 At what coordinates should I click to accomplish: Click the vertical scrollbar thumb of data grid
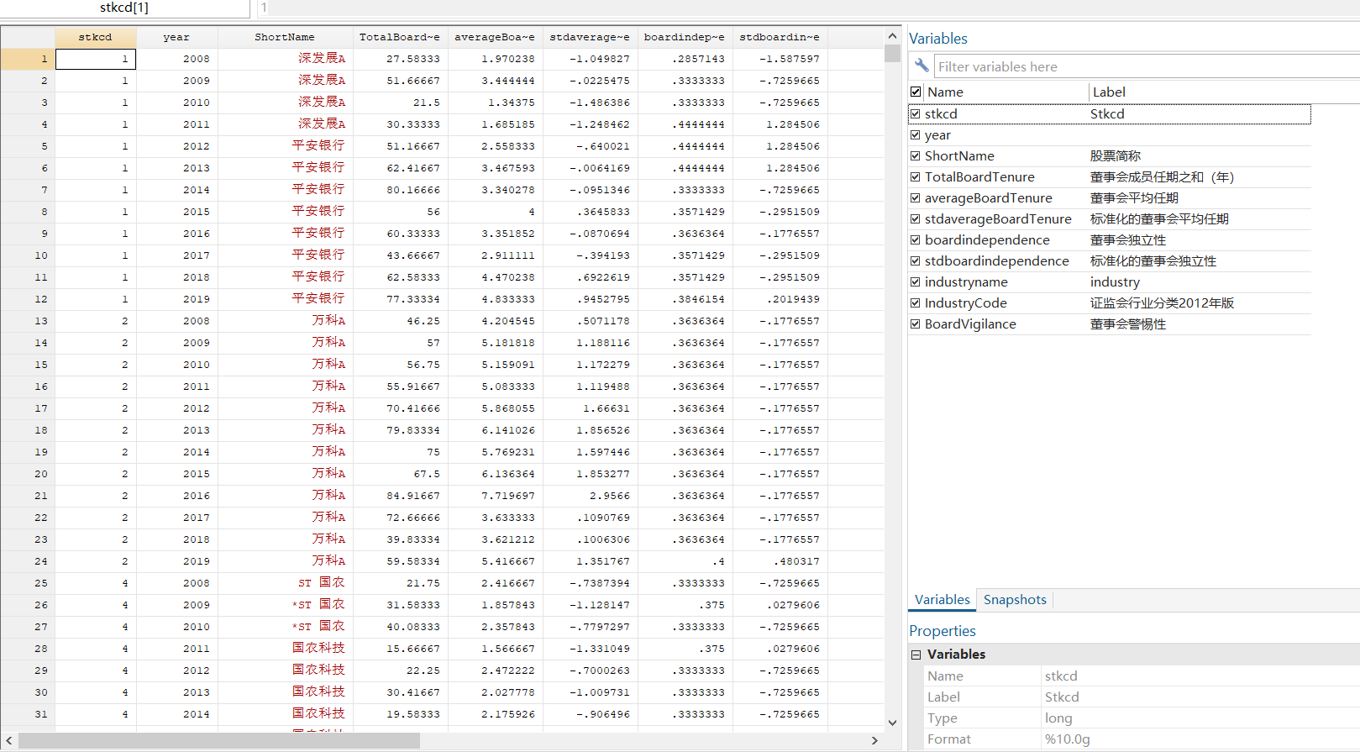click(x=892, y=54)
